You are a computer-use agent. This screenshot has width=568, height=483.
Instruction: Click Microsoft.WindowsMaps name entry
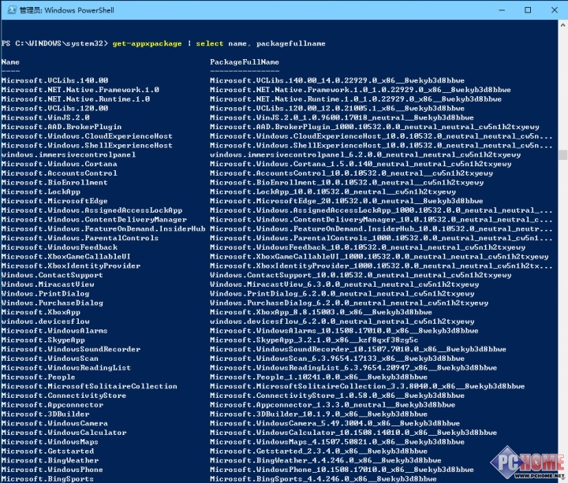50,442
